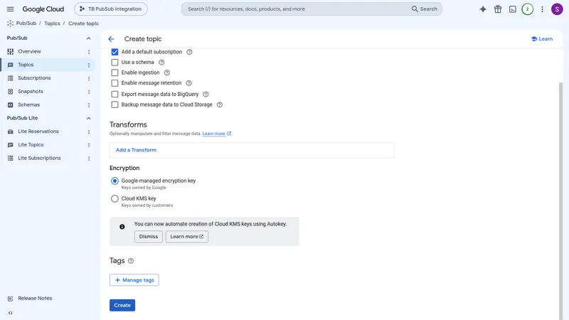The image size is (569, 320).
Task: Focus the resource search field
Action: click(296, 9)
